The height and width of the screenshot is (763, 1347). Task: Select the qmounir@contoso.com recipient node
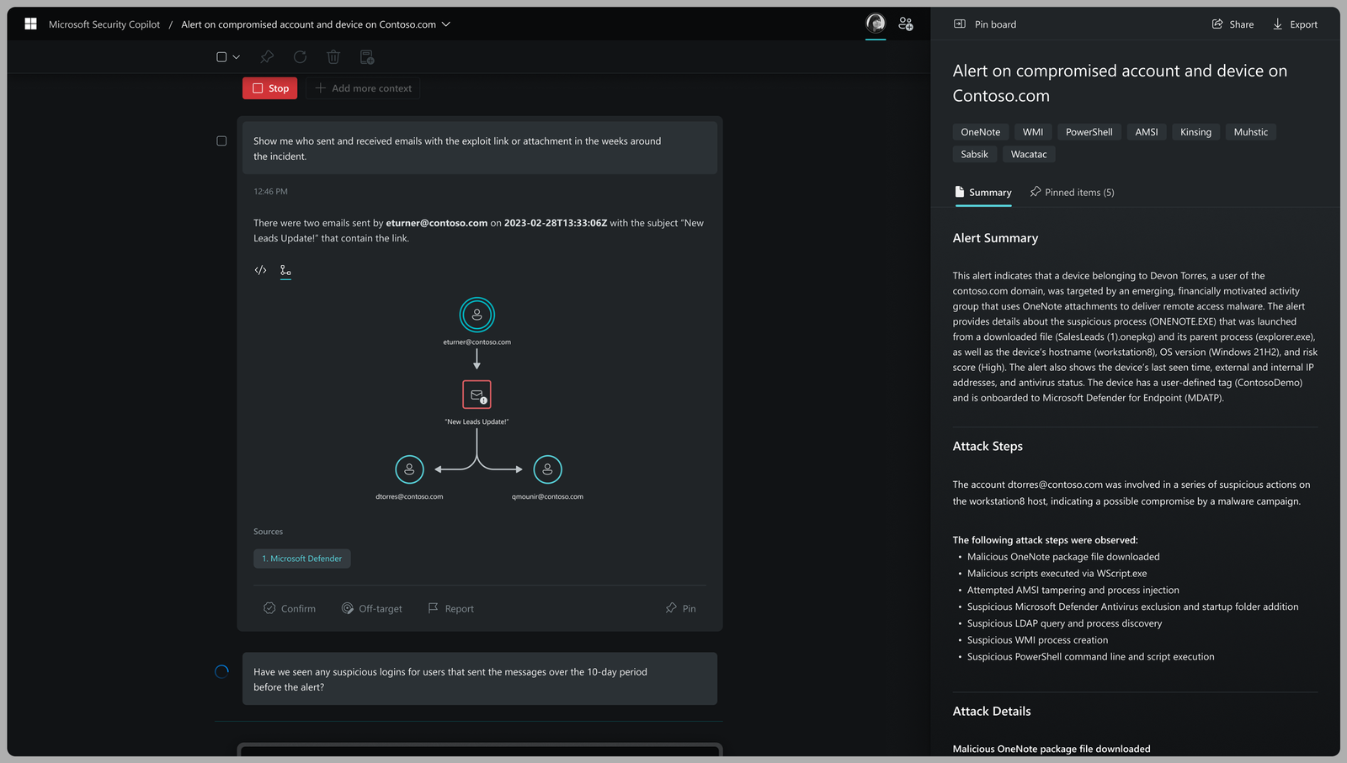(x=547, y=469)
